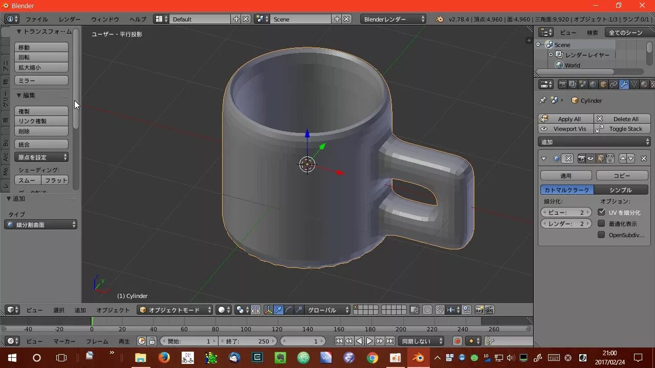Adjust the view subdivisions value slider

tap(566, 212)
